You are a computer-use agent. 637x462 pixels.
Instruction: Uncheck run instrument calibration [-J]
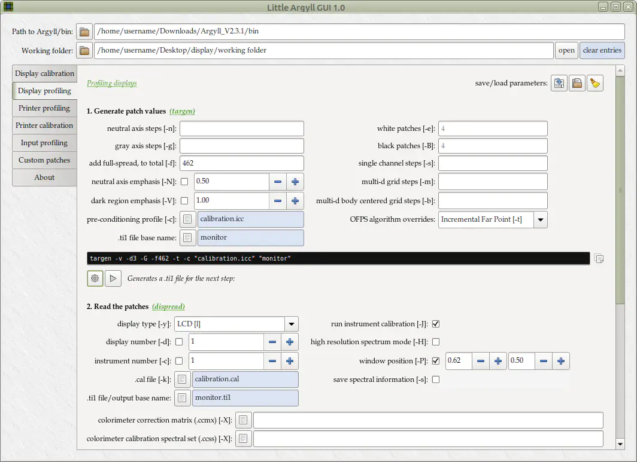click(436, 324)
